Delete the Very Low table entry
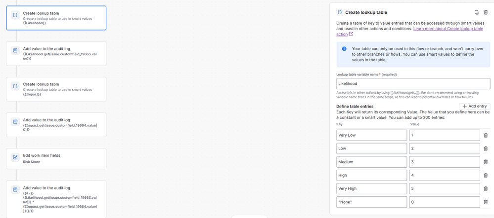This screenshot has height=218, width=494. click(x=486, y=135)
